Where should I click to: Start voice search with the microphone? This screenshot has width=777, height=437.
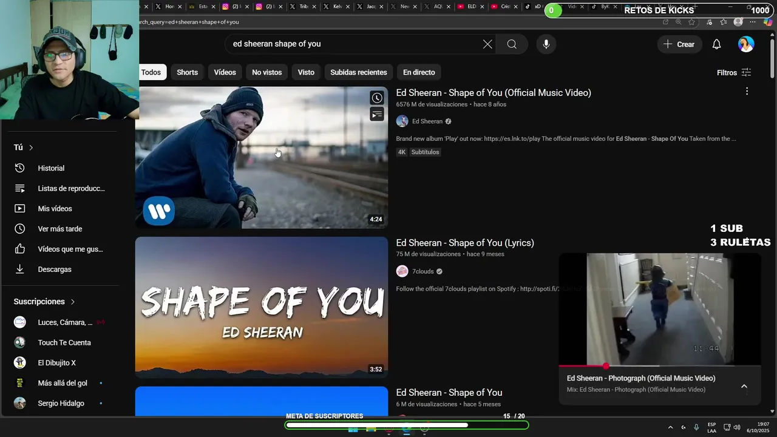546,44
